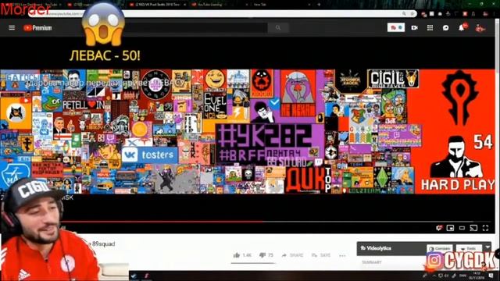Dislike the video with thumbs down
Screen dimensions: 500x281
(266, 255)
